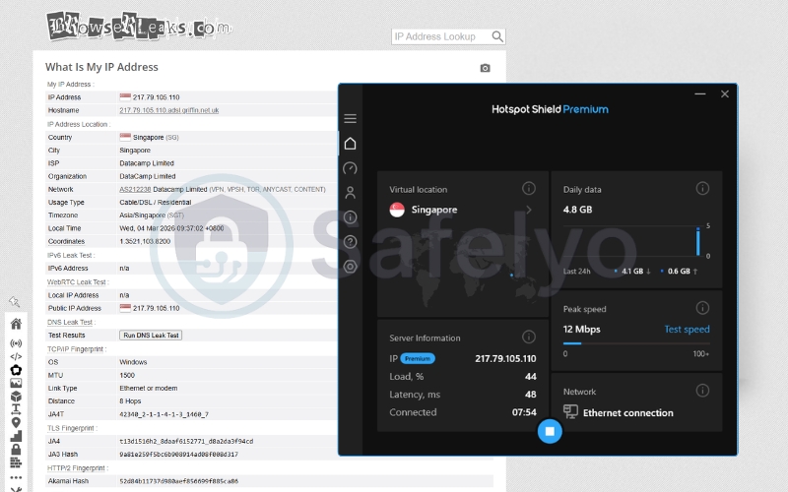788x492 pixels.
Task: Click the Public IP Address value under WebRTC Leak Test
Action: 156,308
